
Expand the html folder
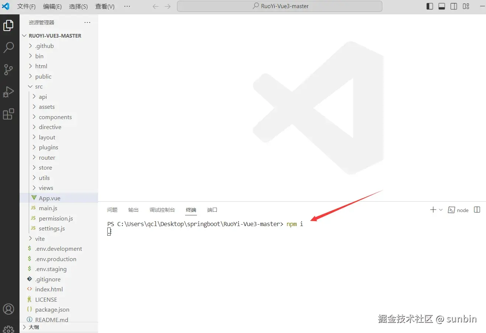pyautogui.click(x=59, y=66)
